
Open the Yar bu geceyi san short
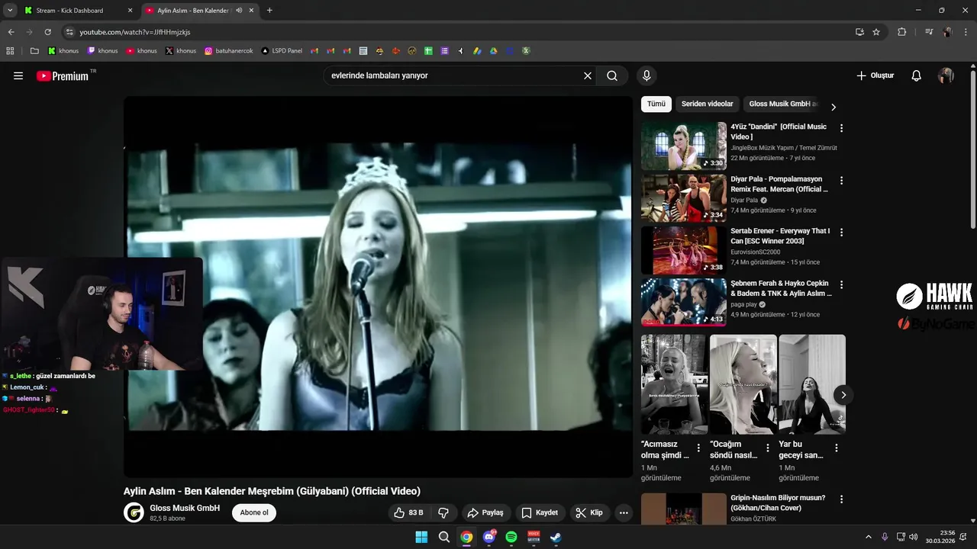812,384
